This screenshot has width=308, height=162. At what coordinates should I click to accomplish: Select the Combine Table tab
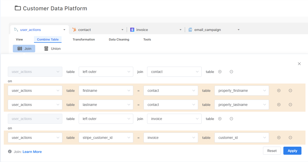pyautogui.click(x=48, y=39)
